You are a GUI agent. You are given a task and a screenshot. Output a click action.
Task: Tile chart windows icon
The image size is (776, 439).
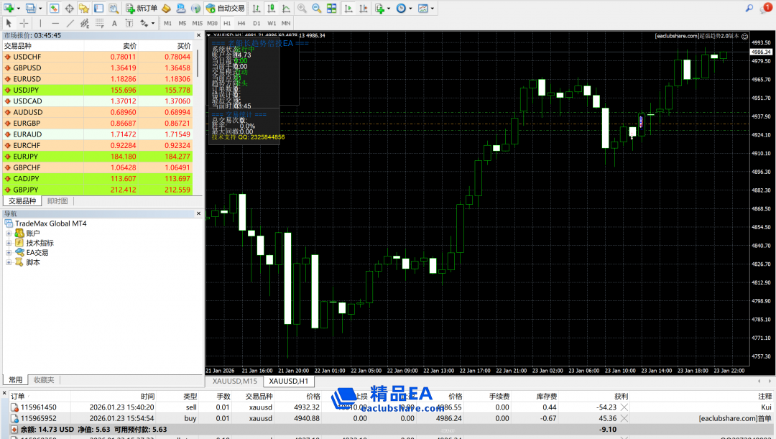click(x=333, y=9)
